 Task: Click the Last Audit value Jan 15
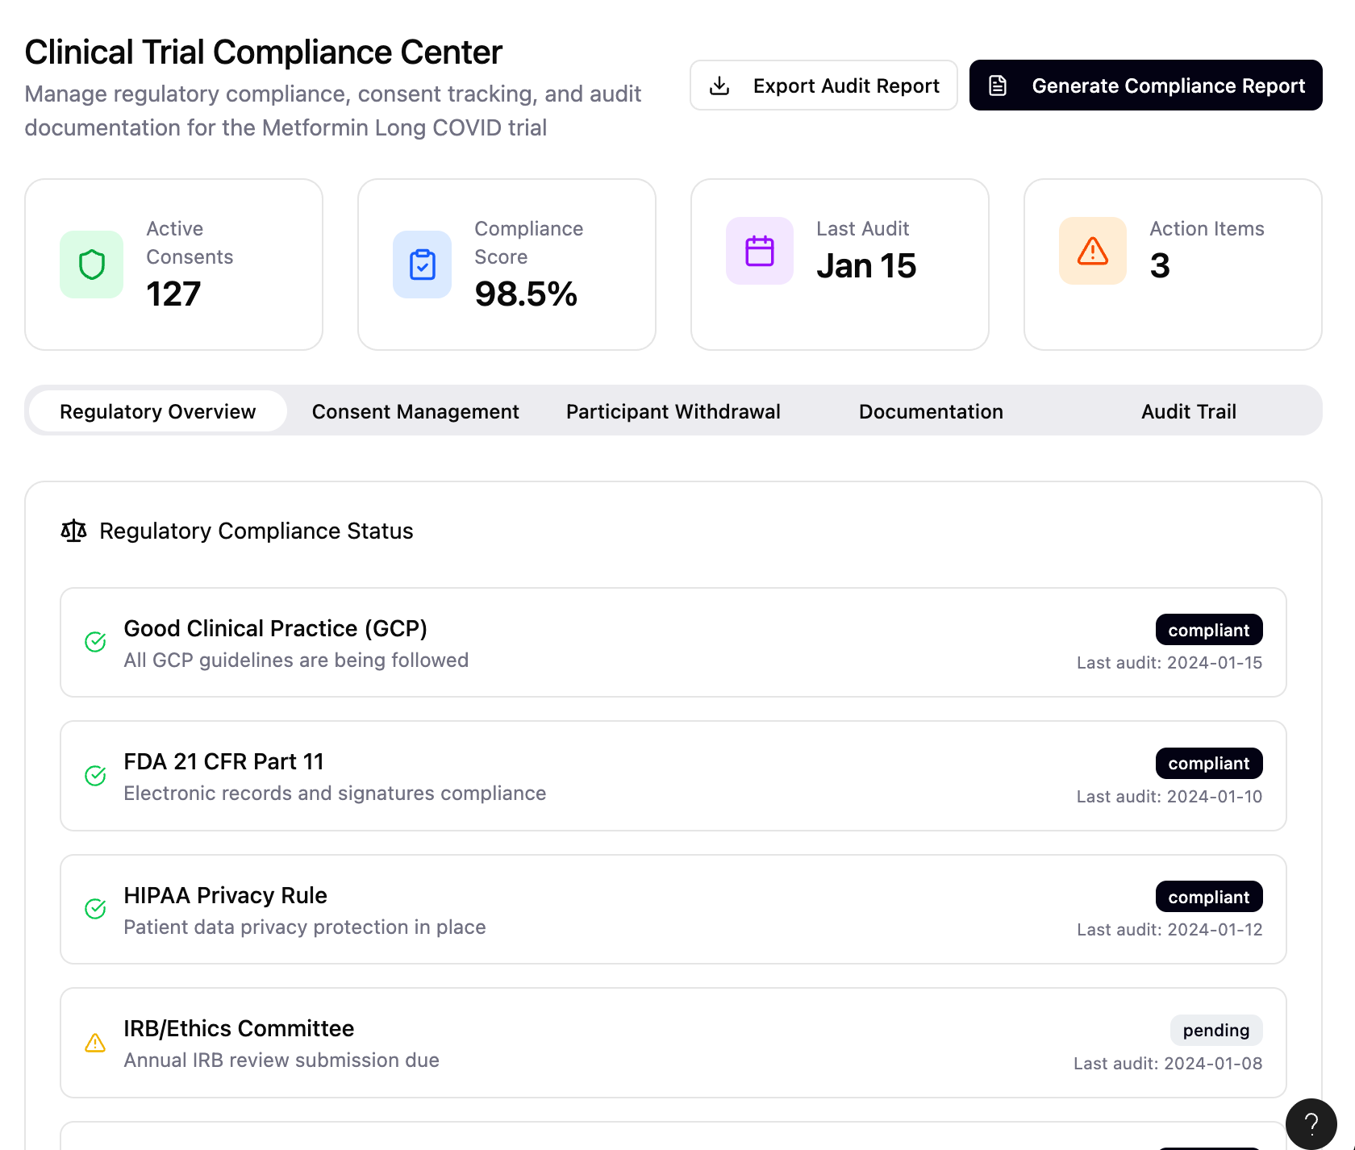pos(866,265)
